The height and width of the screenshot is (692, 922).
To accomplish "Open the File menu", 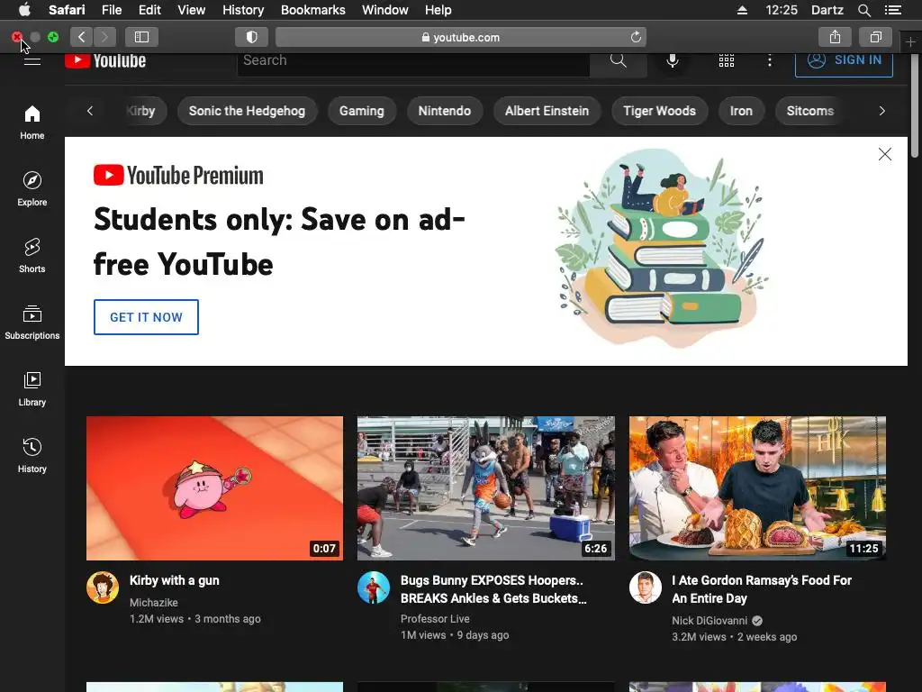I will point(112,10).
